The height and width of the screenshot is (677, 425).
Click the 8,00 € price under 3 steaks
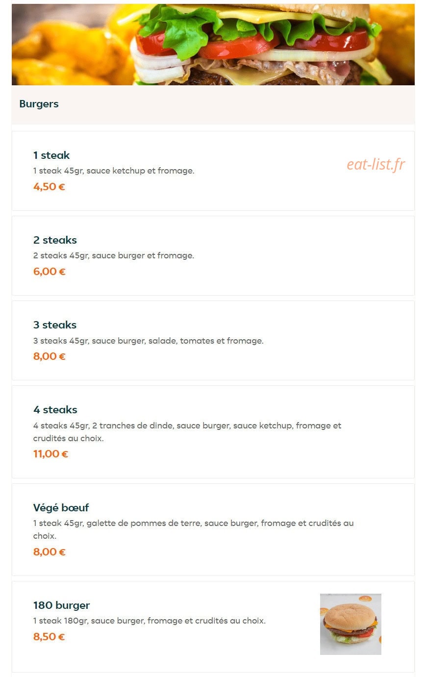(x=49, y=356)
